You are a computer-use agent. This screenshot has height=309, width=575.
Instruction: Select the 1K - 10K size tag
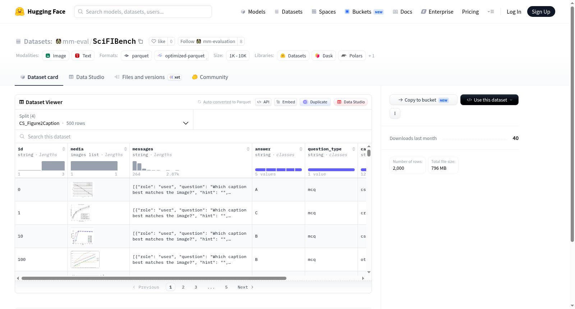[x=238, y=56]
